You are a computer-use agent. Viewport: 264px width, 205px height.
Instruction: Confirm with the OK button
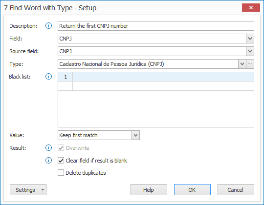pos(192,190)
